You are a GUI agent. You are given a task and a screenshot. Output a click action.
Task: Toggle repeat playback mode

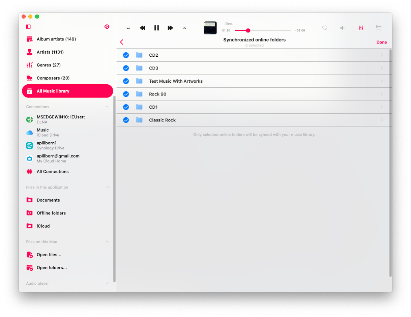[128, 28]
